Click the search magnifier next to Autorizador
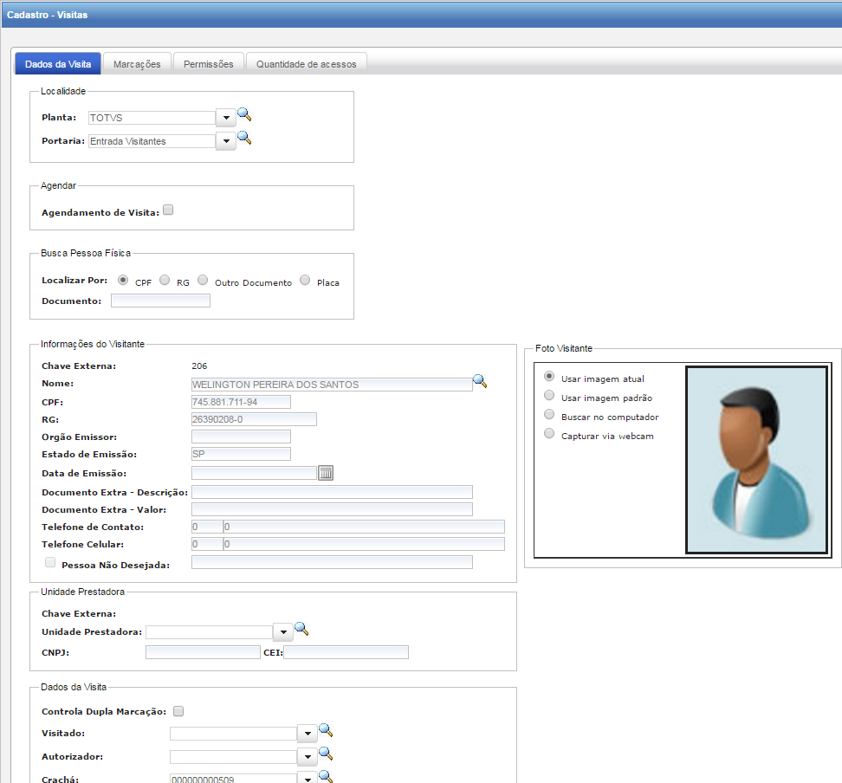Screen dimensions: 842x783 pos(326,754)
